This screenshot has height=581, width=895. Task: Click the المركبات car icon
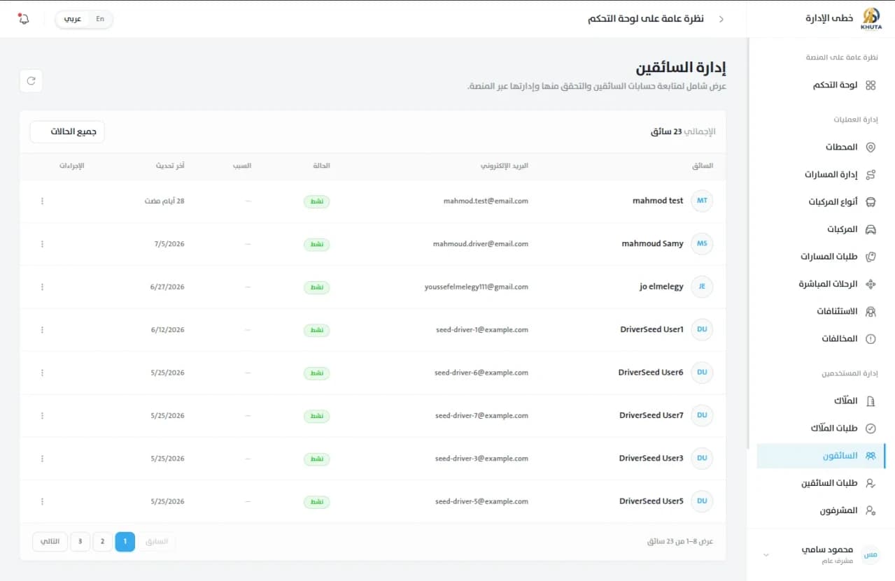pyautogui.click(x=871, y=229)
